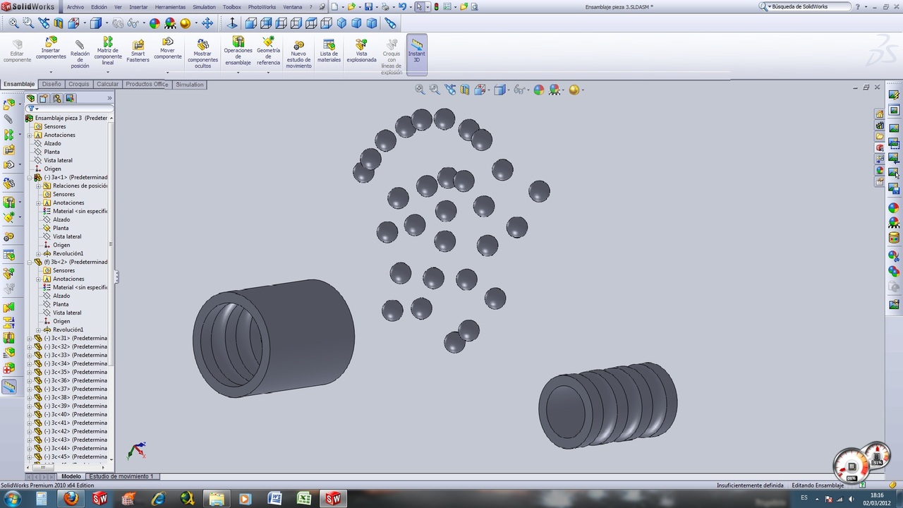Image resolution: width=903 pixels, height=508 pixels.
Task: Open Smart Fasteners tool
Action: (x=138, y=51)
